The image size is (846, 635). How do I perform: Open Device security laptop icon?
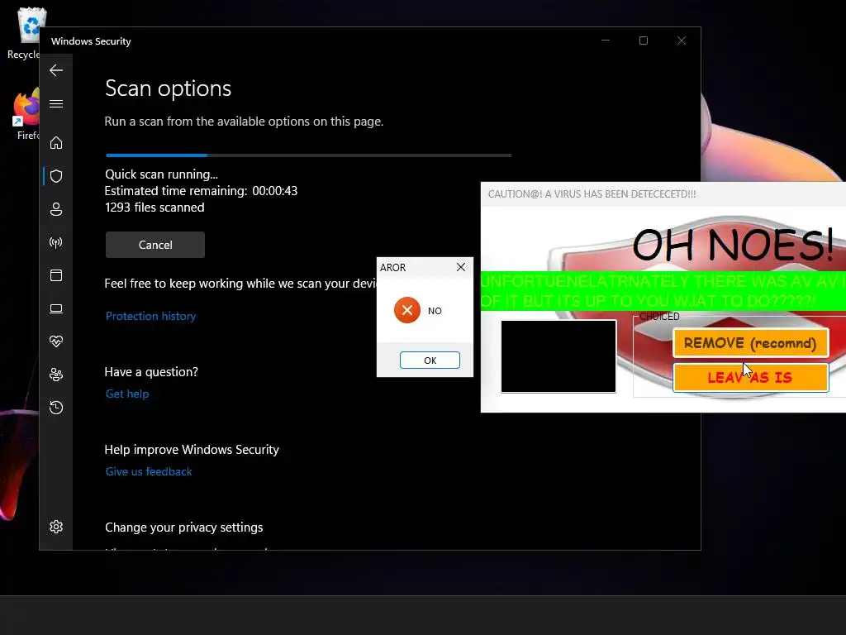point(56,308)
